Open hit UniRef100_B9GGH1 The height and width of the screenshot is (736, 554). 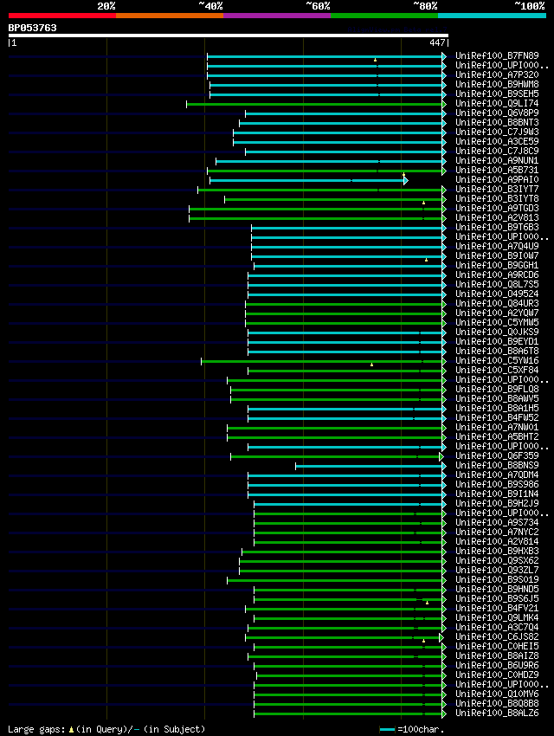(x=497, y=265)
